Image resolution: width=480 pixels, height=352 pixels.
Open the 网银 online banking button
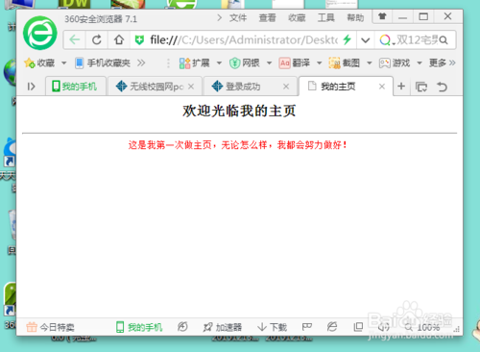tap(244, 63)
